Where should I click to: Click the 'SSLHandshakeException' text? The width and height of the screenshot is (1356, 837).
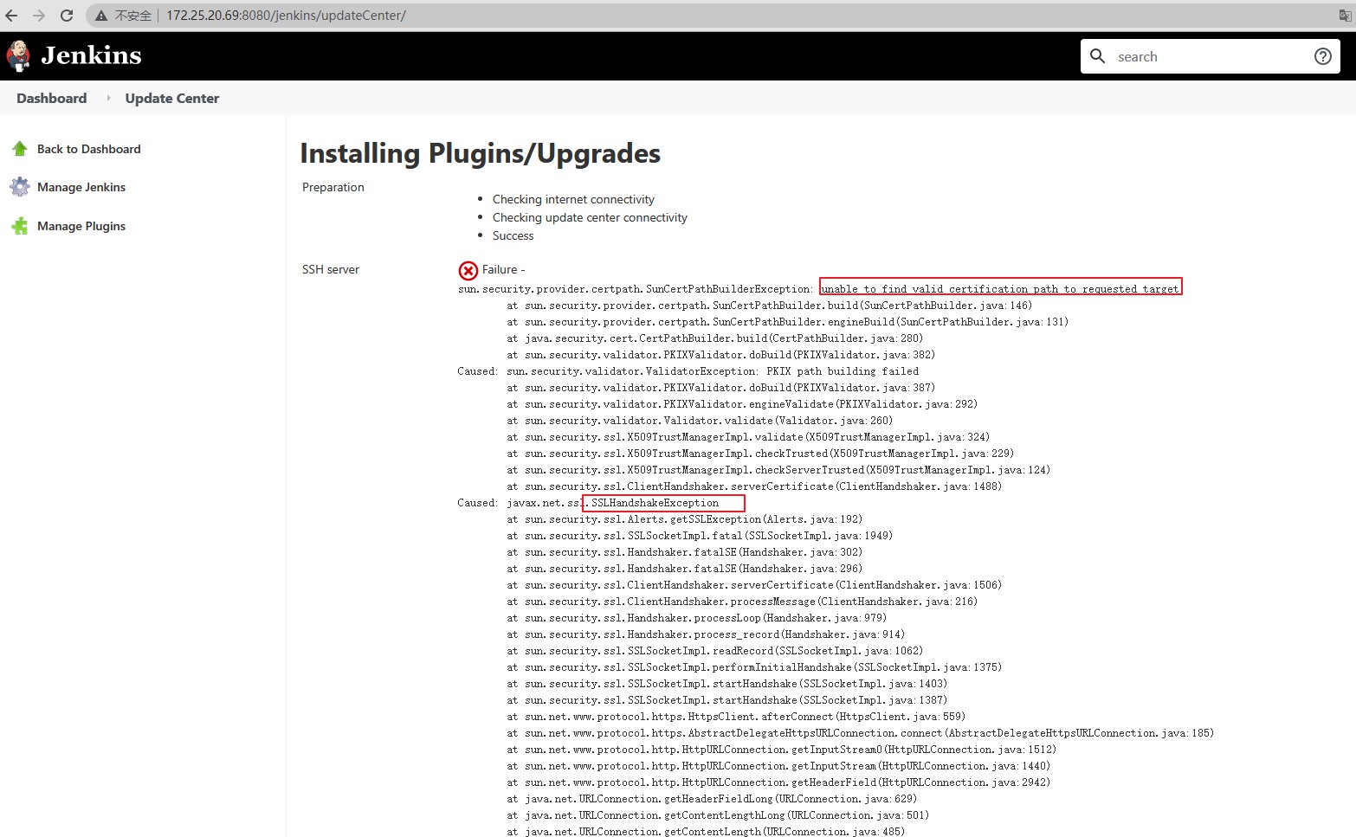(655, 503)
